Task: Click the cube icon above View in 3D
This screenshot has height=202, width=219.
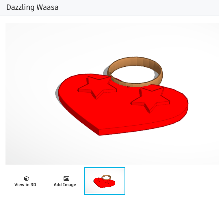Action: point(26,178)
